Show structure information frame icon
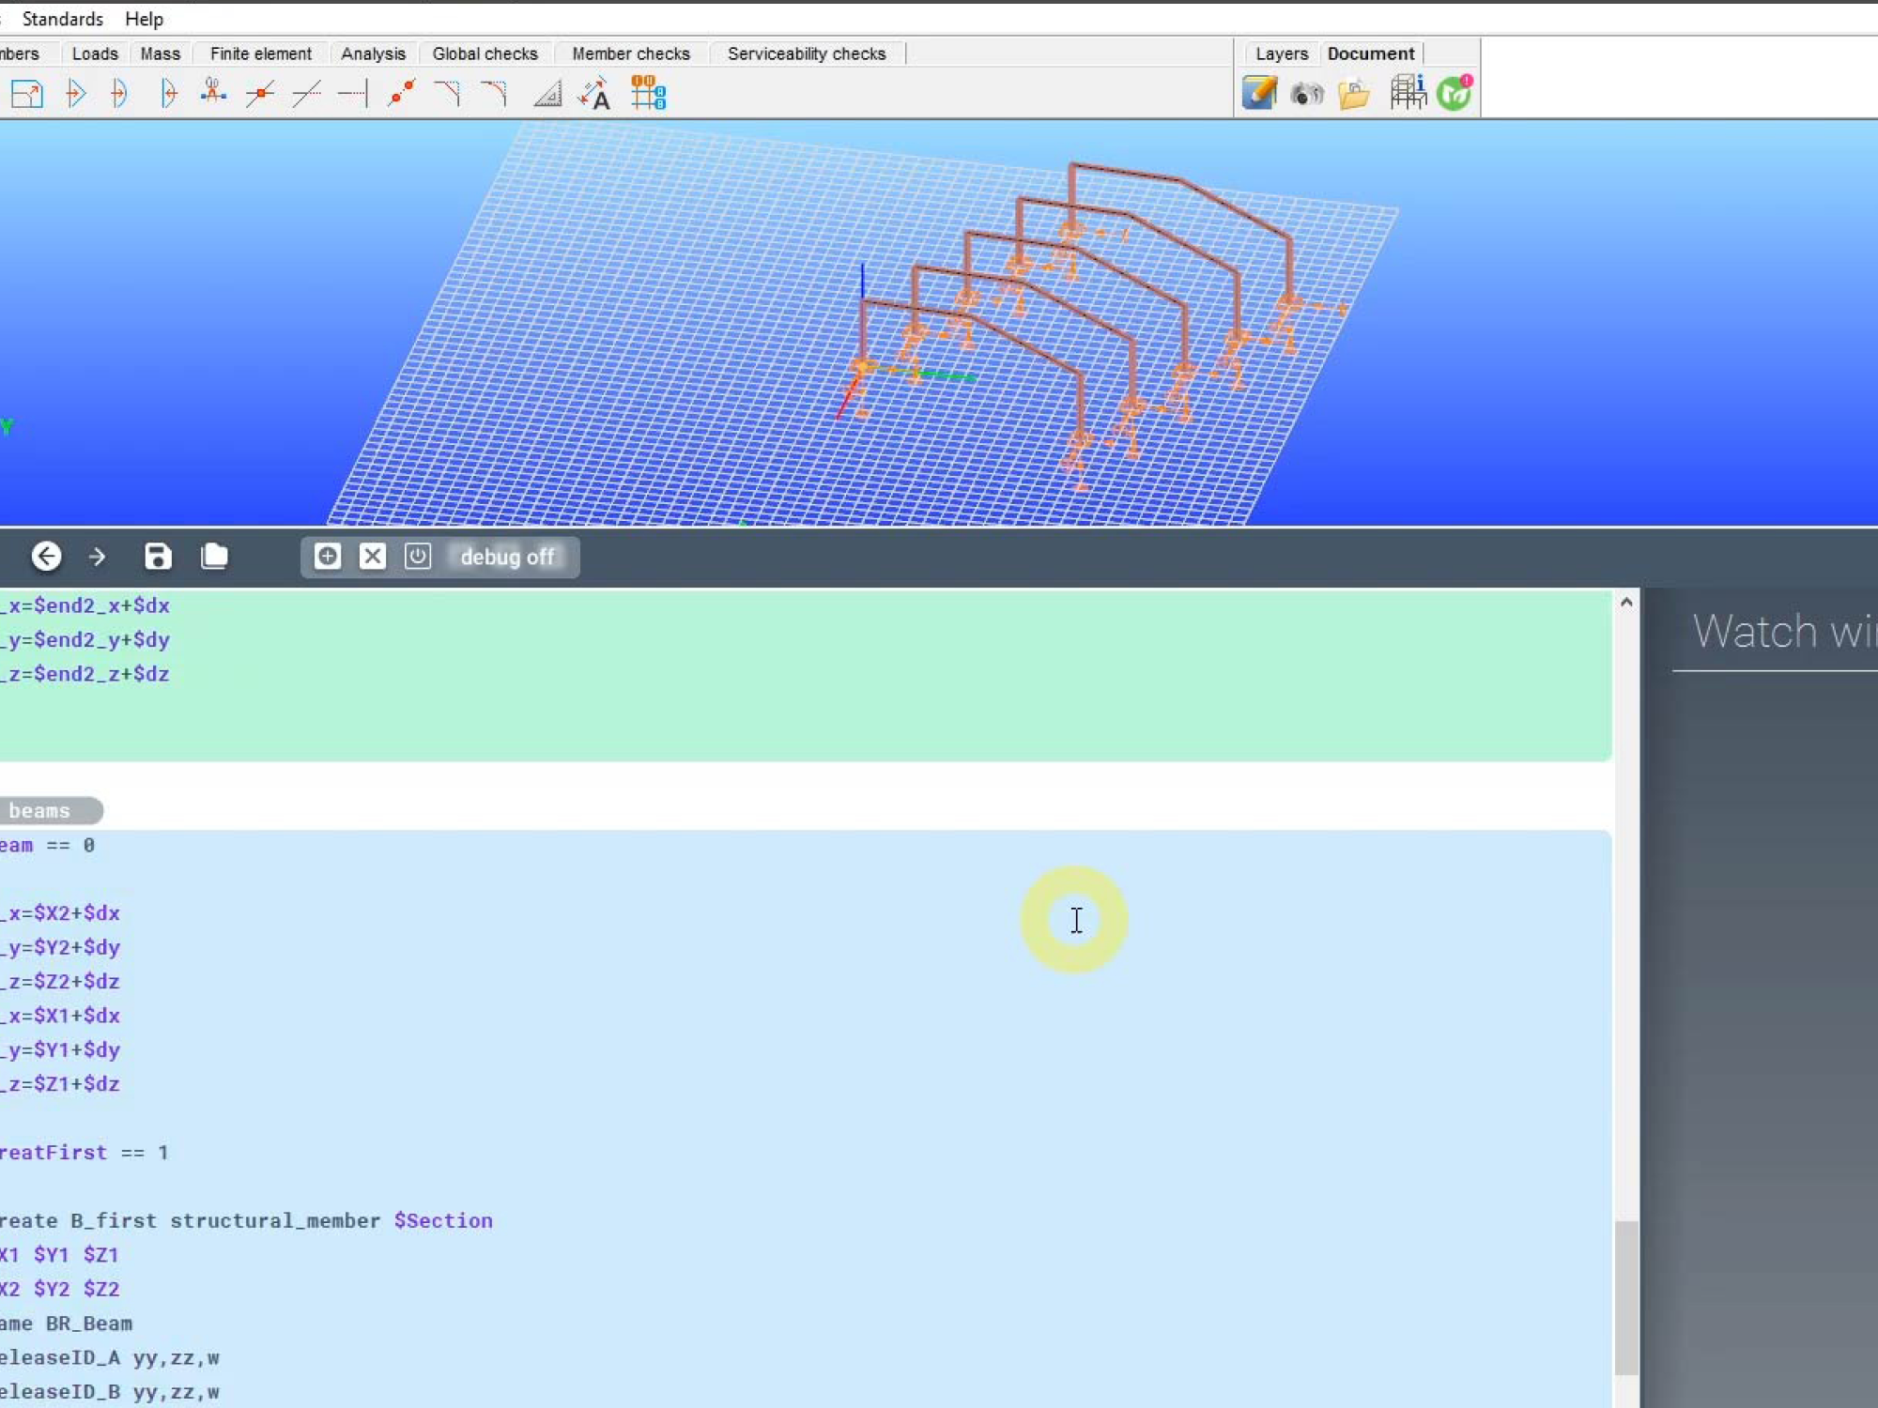The height and width of the screenshot is (1408, 1878). (1408, 93)
